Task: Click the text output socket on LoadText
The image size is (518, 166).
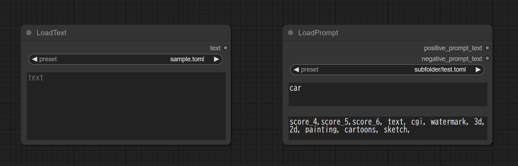Action: [x=226, y=48]
